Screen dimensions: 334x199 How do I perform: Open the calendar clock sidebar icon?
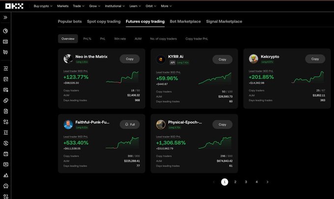coord(6,154)
